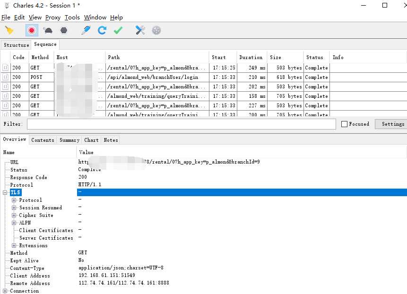Select the Client Address row
The height and width of the screenshot is (294, 407).
click(203, 276)
